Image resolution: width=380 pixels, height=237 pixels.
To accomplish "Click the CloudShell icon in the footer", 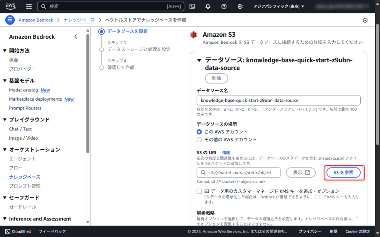I will (8, 231).
